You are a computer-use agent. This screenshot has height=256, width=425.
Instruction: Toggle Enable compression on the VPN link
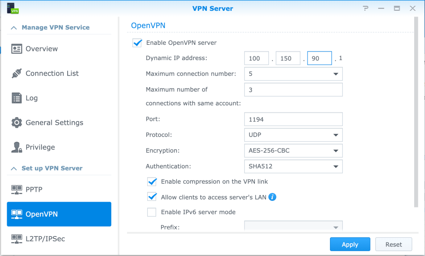point(152,182)
